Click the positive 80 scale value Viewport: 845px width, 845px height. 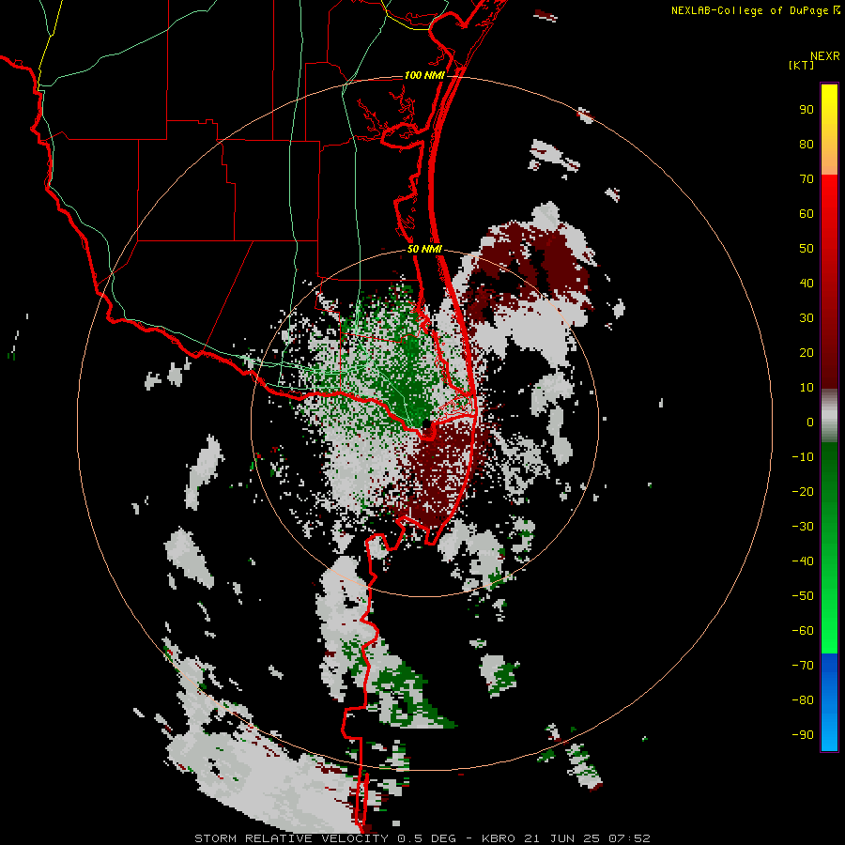tap(807, 144)
